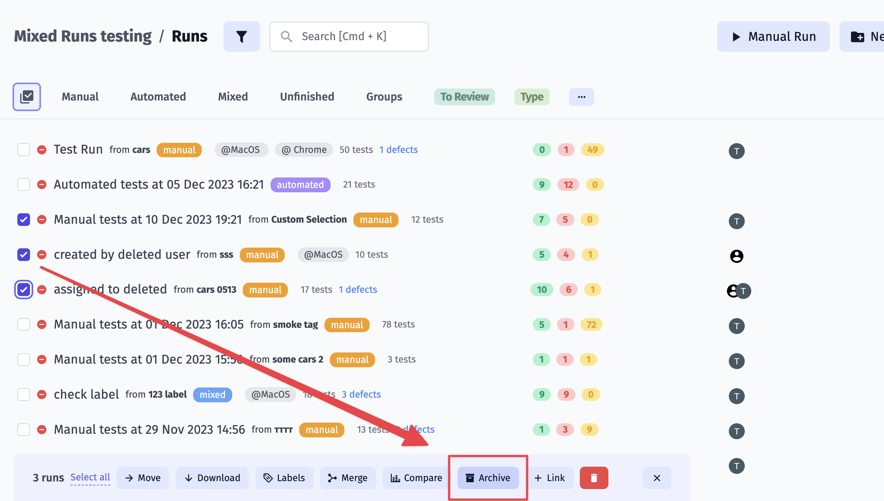Click avatar T on check label row
The width and height of the screenshot is (884, 501).
pos(737,396)
